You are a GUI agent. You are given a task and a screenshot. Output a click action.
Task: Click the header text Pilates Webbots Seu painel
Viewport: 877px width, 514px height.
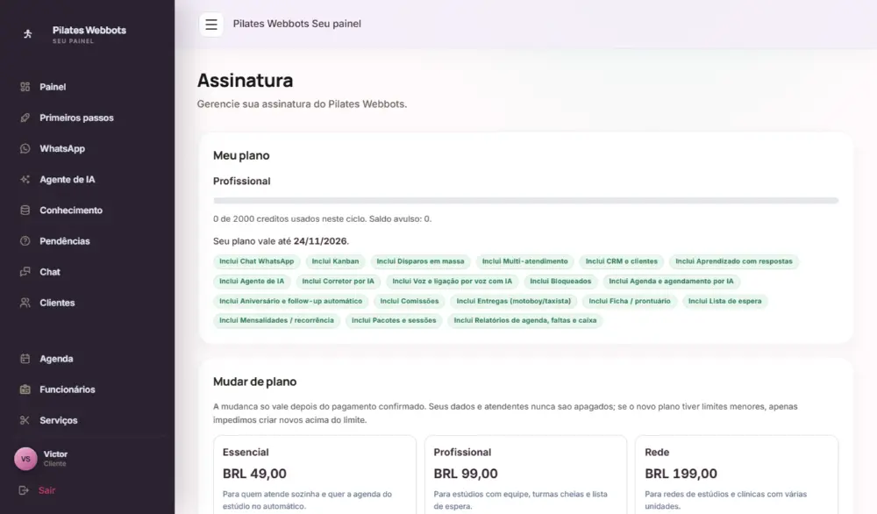297,24
